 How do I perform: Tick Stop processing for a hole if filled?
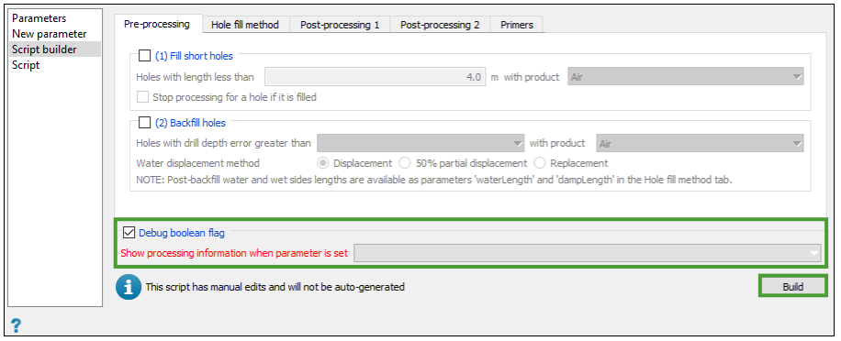coord(142,97)
